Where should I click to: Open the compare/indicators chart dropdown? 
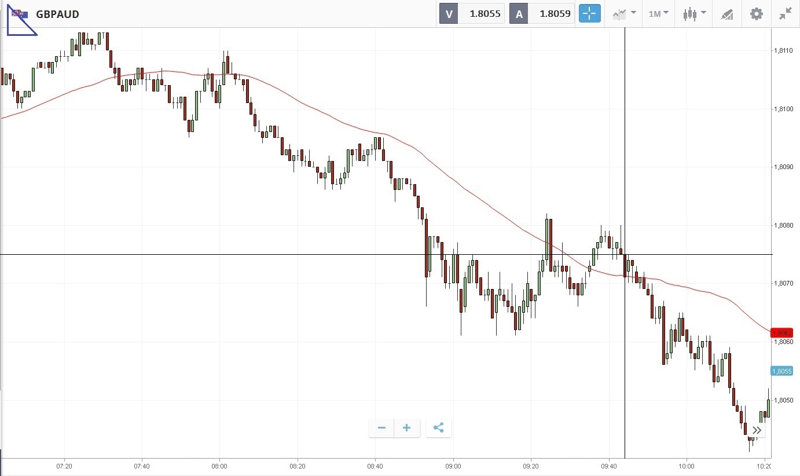624,14
